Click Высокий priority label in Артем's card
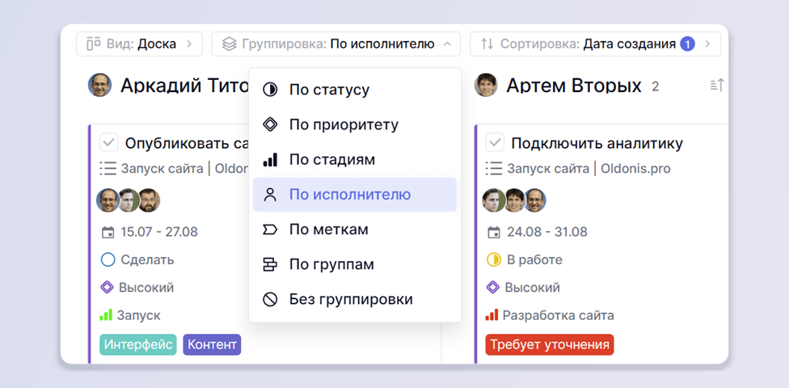The image size is (789, 388). pos(533,288)
